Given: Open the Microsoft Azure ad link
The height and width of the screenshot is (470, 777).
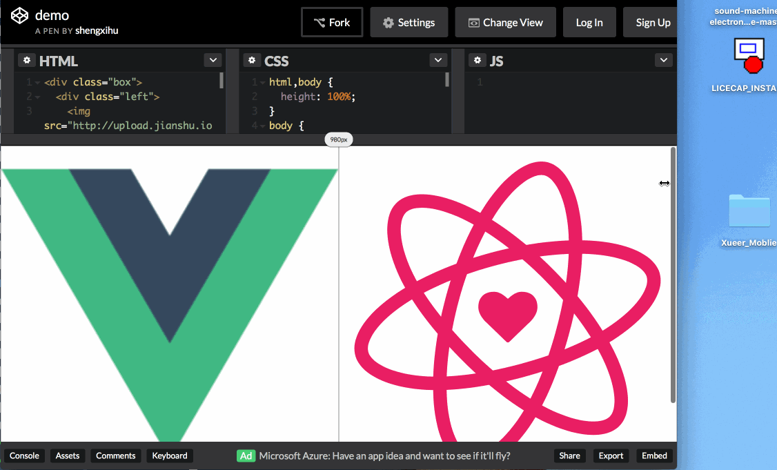Looking at the screenshot, I should pyautogui.click(x=384, y=456).
